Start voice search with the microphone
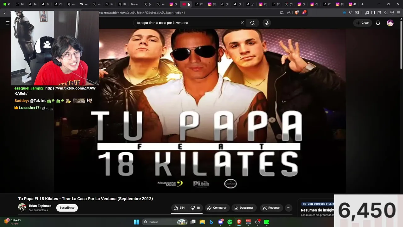Image resolution: width=403 pixels, height=227 pixels. click(267, 23)
